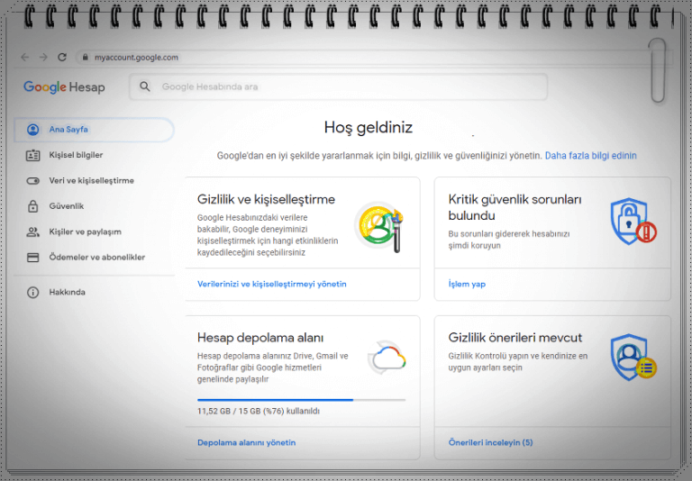The width and height of the screenshot is (692, 481).
Task: Click the Veri ve kişiselleştirme toggle icon
Action: coord(33,181)
